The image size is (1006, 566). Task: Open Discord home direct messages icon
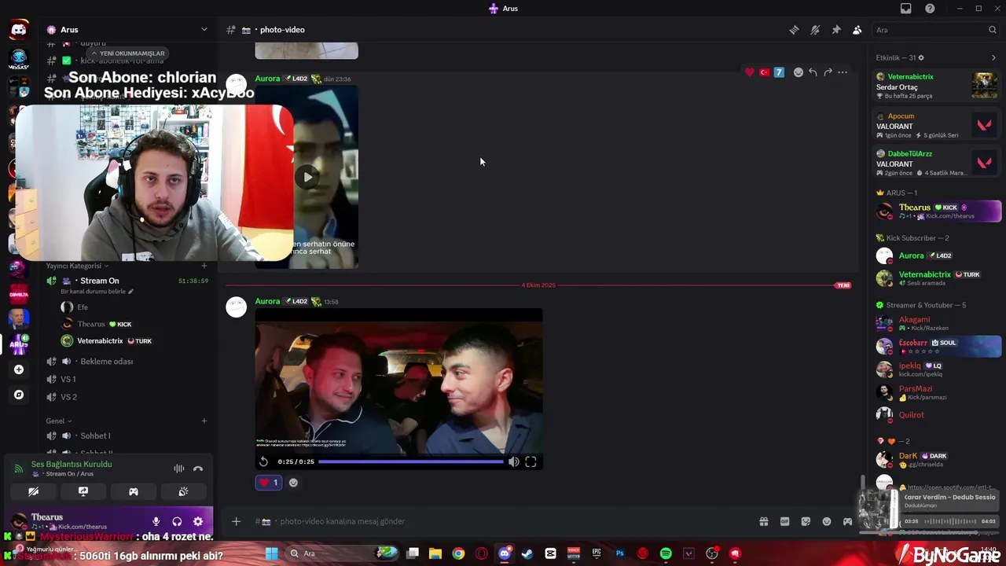click(x=19, y=30)
